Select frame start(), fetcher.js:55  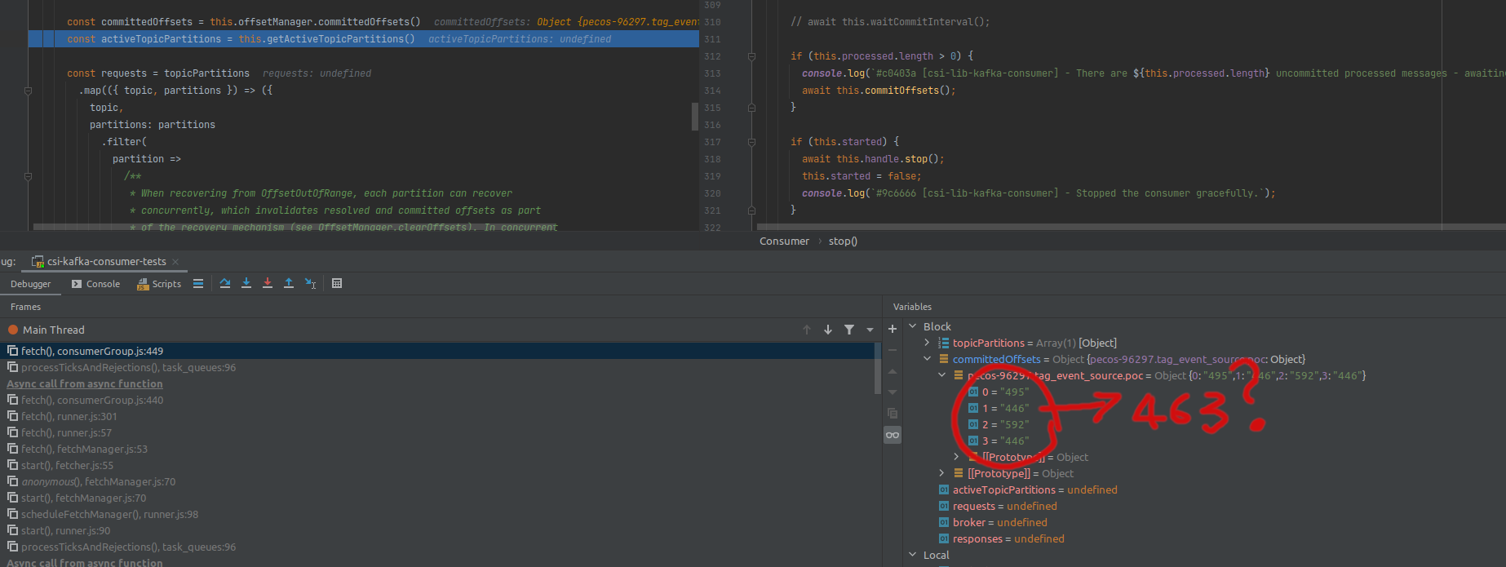tap(437, 465)
